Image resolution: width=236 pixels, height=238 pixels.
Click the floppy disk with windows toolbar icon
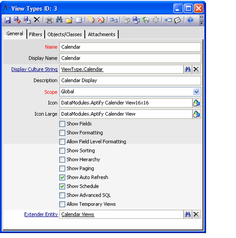[x=136, y=20]
